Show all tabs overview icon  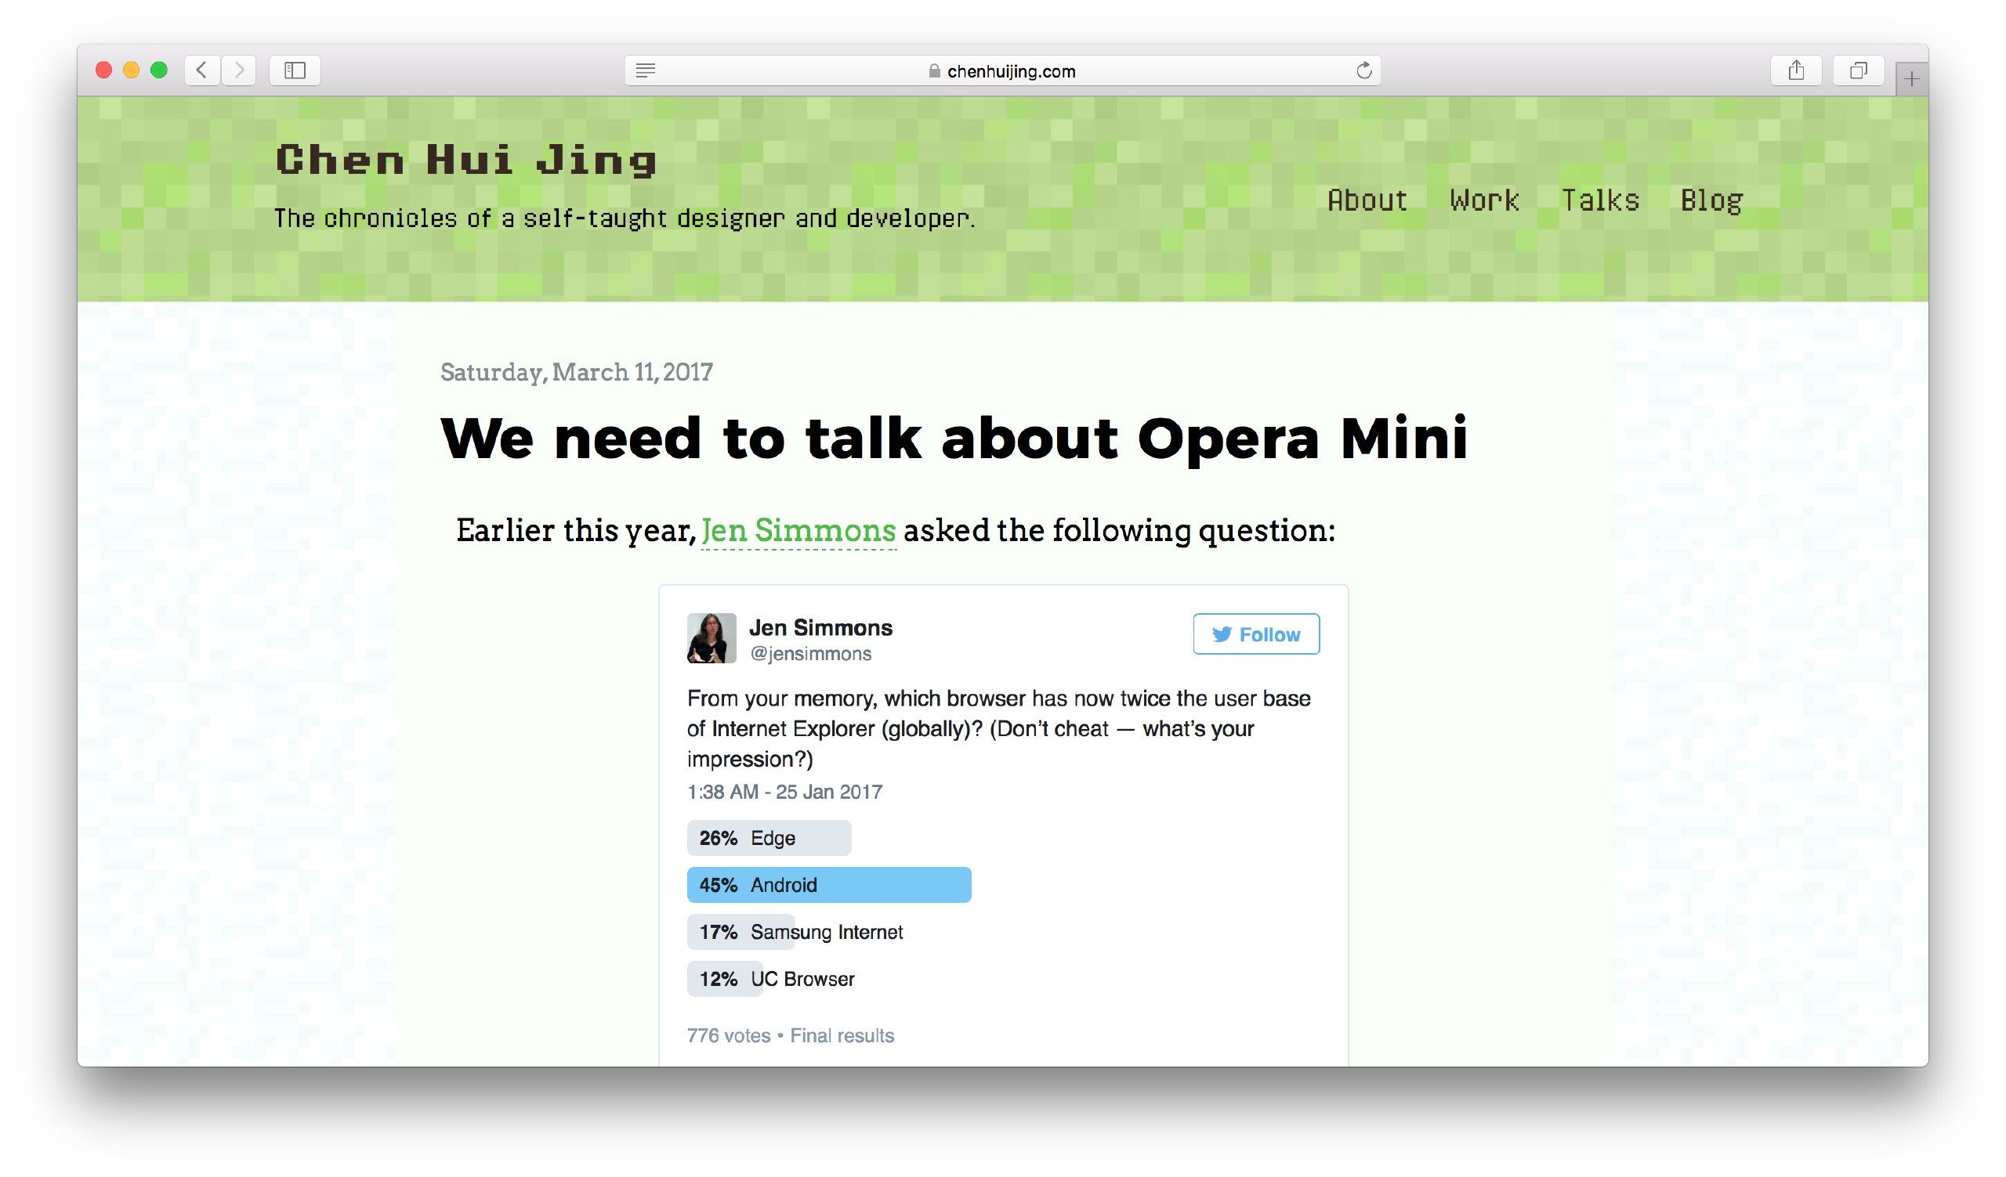coord(1858,70)
